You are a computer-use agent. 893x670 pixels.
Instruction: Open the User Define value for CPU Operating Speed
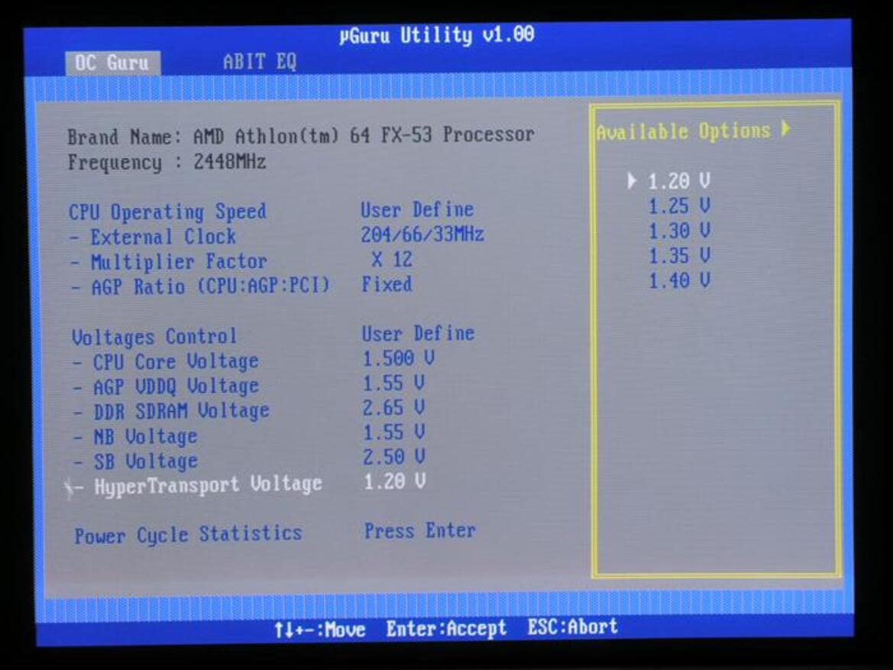(417, 209)
